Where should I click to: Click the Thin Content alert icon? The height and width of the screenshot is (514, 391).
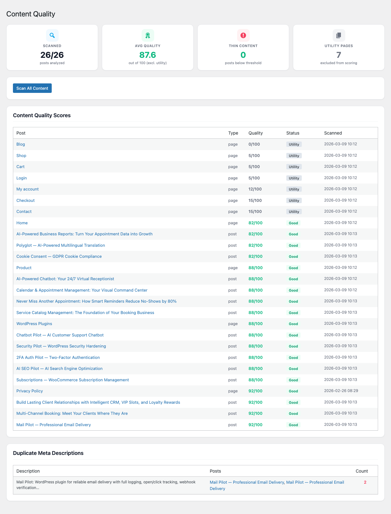pos(243,35)
